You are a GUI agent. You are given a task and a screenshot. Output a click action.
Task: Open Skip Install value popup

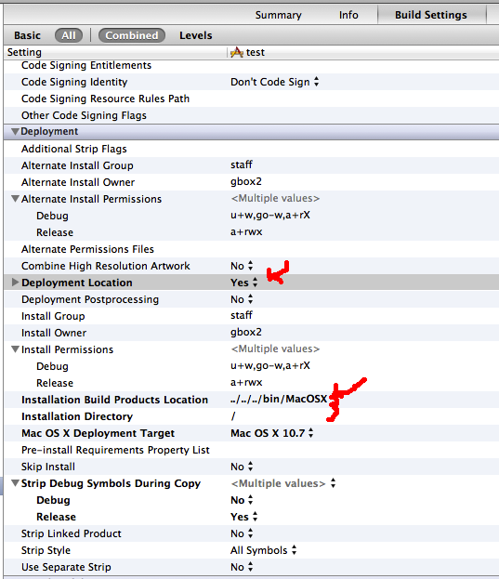click(242, 467)
